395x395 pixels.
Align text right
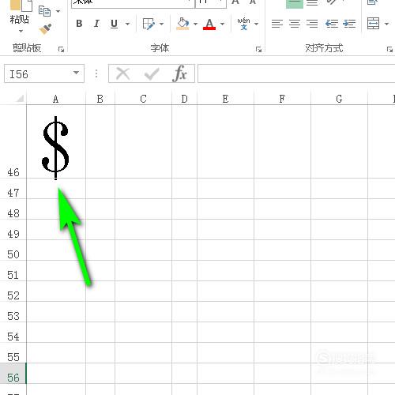(x=312, y=24)
